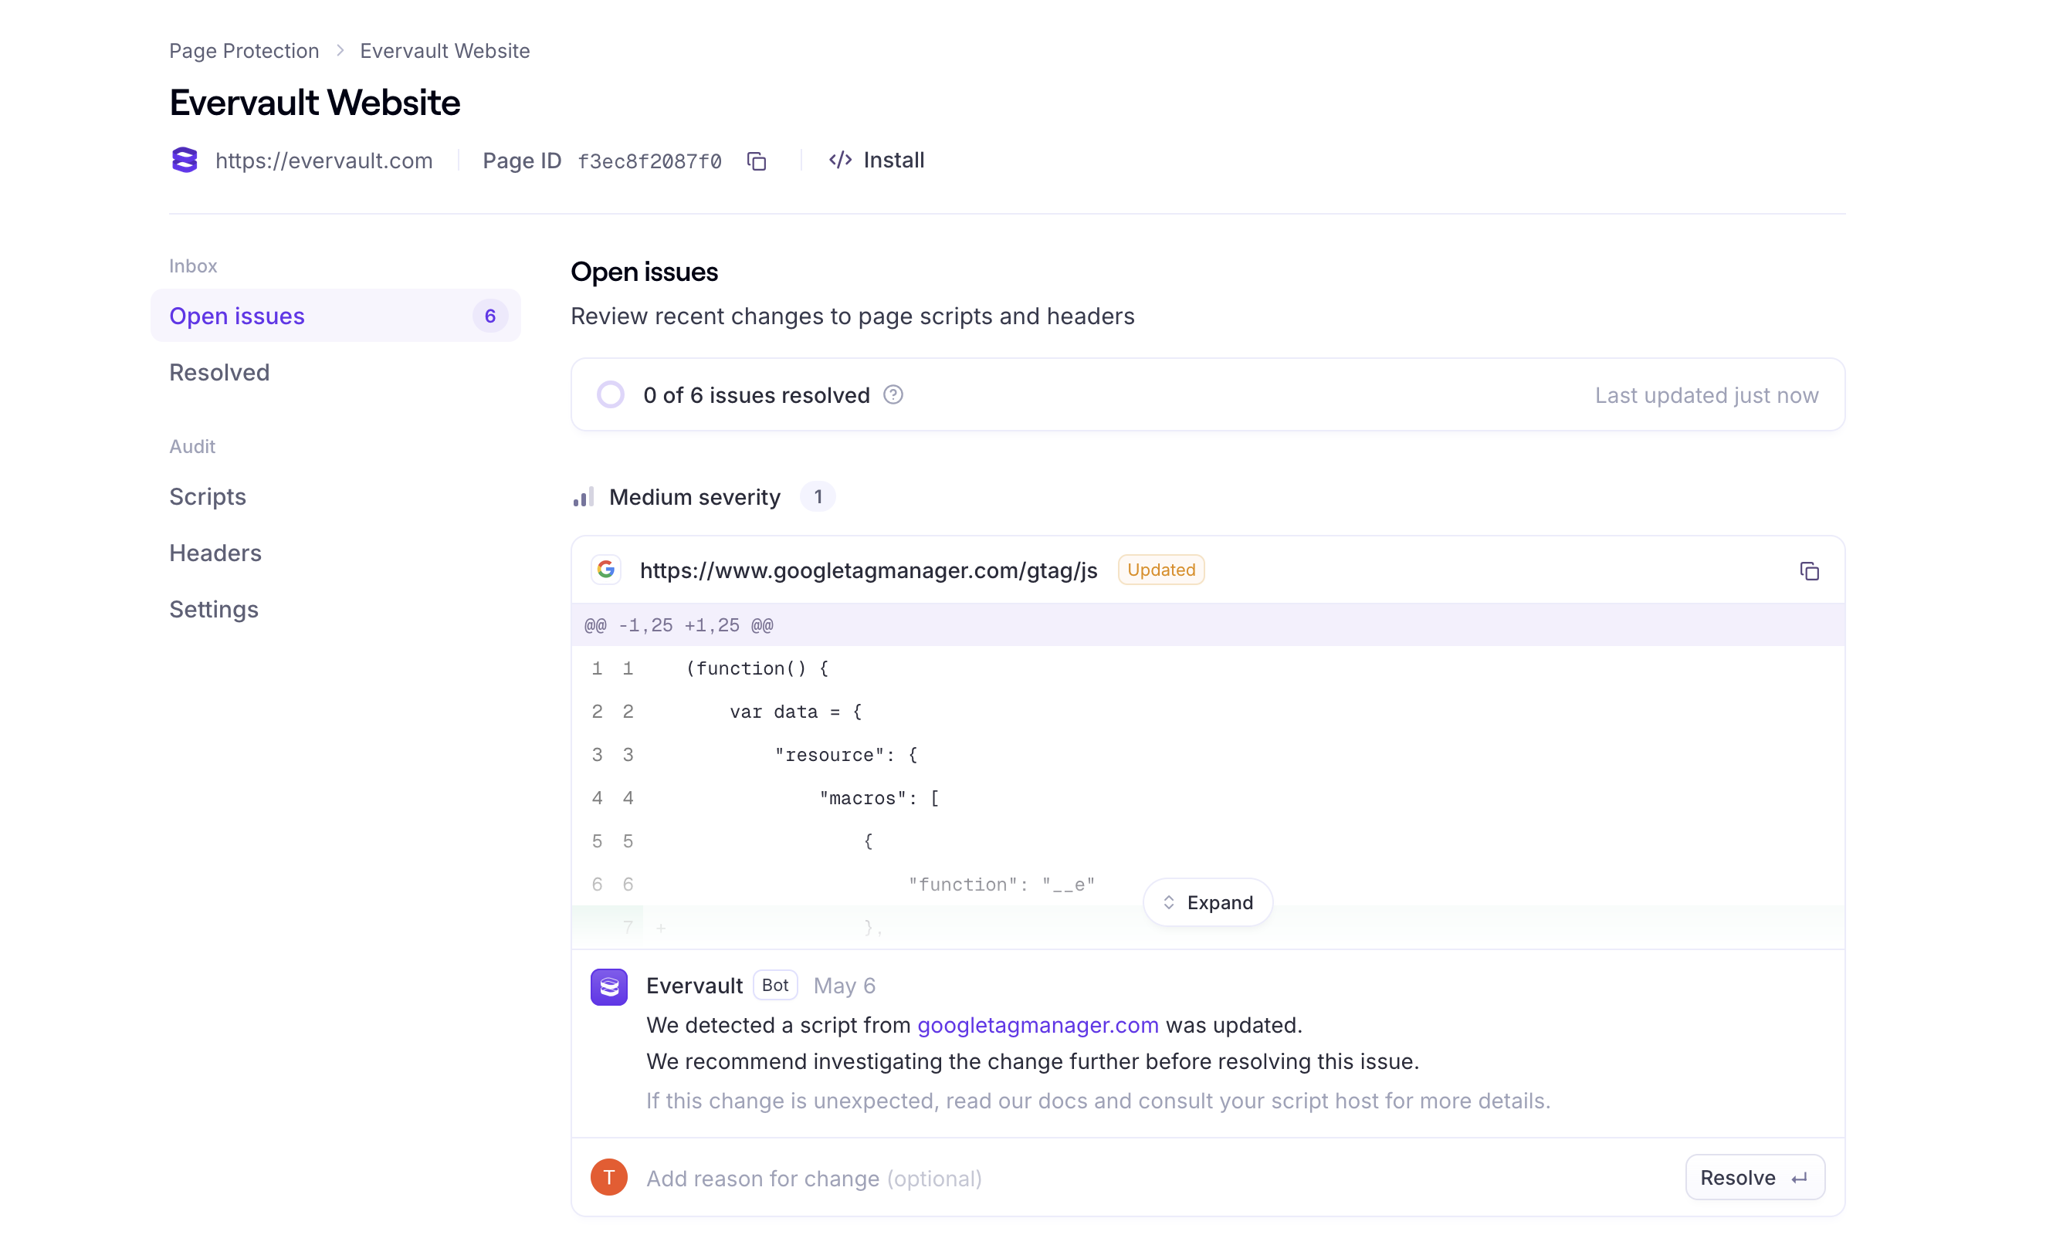Copy the googletagmanager script URL
The width and height of the screenshot is (2046, 1255).
pyautogui.click(x=1808, y=571)
